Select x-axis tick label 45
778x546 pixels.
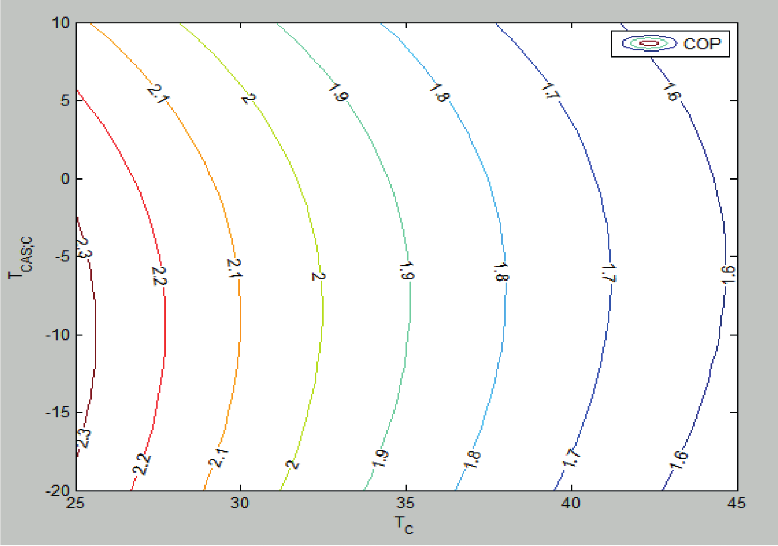coord(736,503)
